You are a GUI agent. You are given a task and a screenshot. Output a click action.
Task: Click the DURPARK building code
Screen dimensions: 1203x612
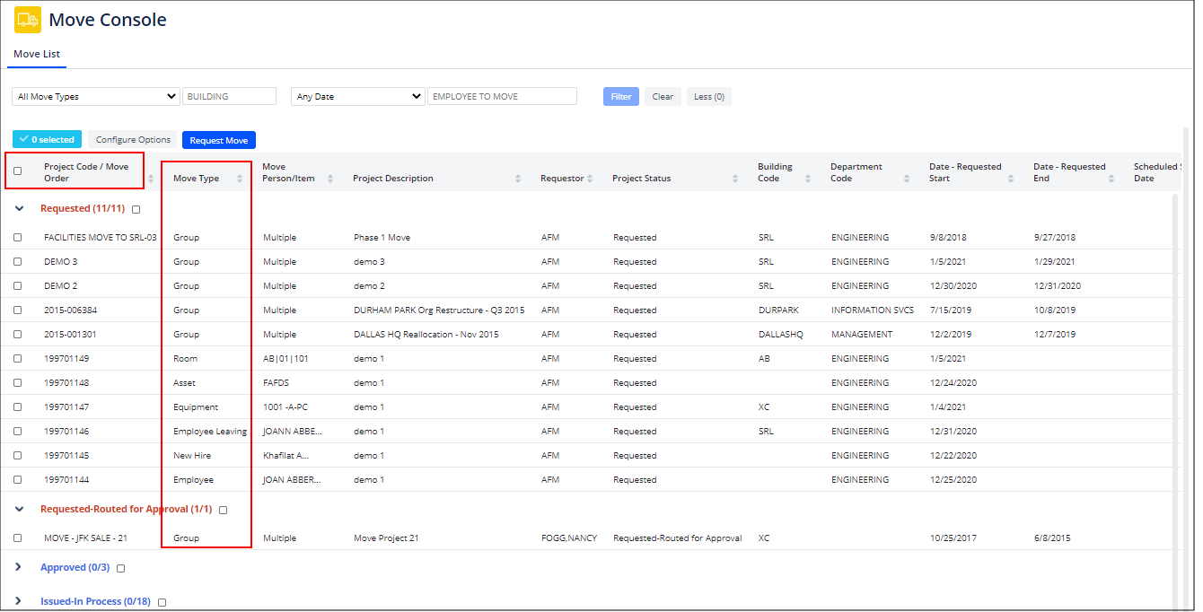(779, 310)
